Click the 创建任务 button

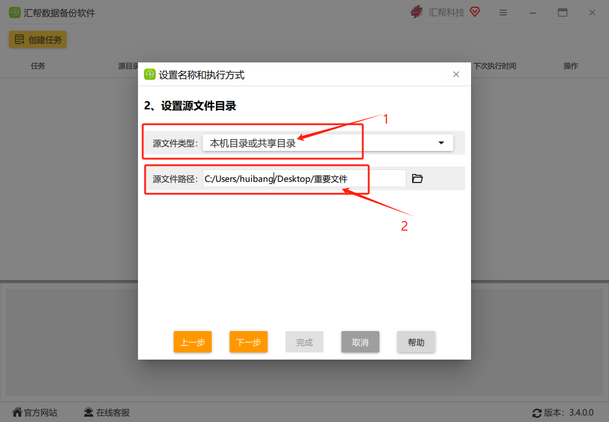[37, 39]
